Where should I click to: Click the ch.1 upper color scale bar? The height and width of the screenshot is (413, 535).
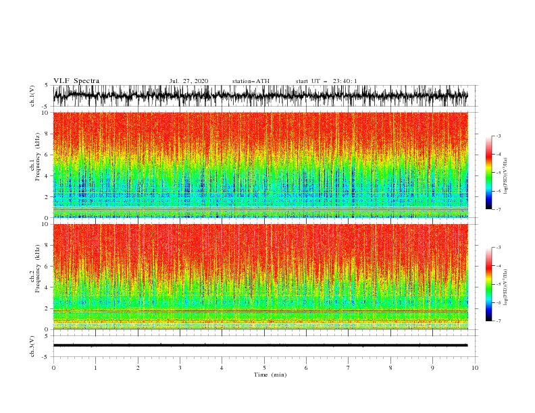488,172
